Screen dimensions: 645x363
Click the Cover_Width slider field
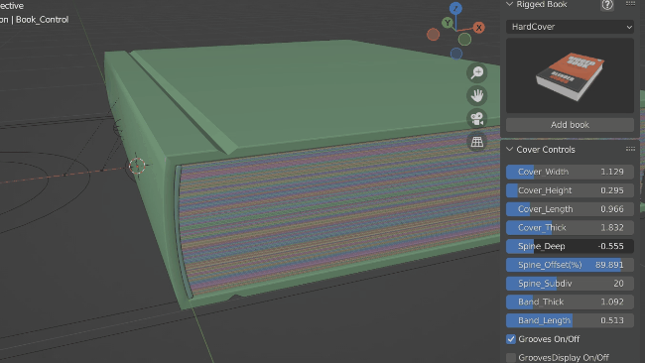[570, 172]
